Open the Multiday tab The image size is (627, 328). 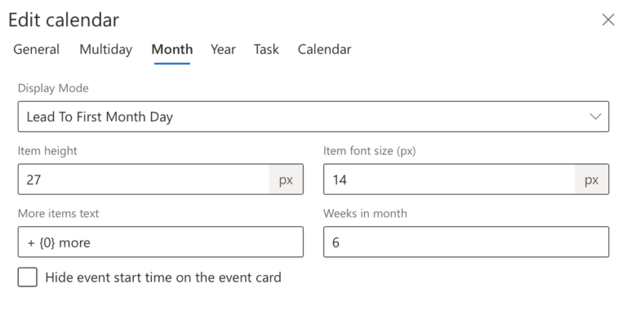tap(105, 49)
